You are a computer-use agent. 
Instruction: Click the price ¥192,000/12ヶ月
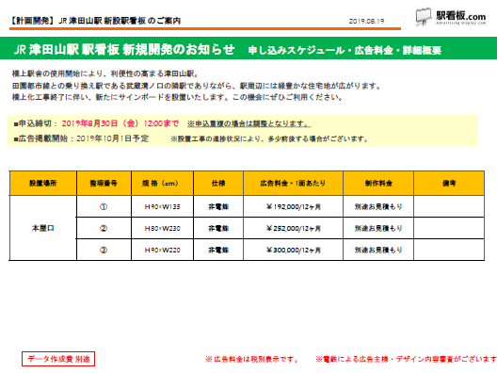(x=293, y=207)
